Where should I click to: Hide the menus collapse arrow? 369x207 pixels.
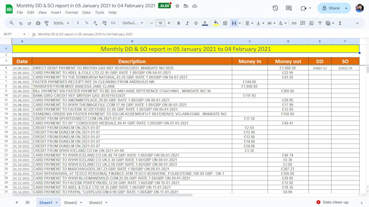357,23
